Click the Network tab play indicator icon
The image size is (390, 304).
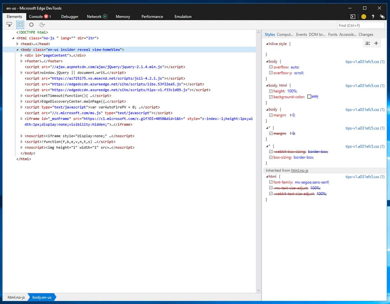coord(105,16)
